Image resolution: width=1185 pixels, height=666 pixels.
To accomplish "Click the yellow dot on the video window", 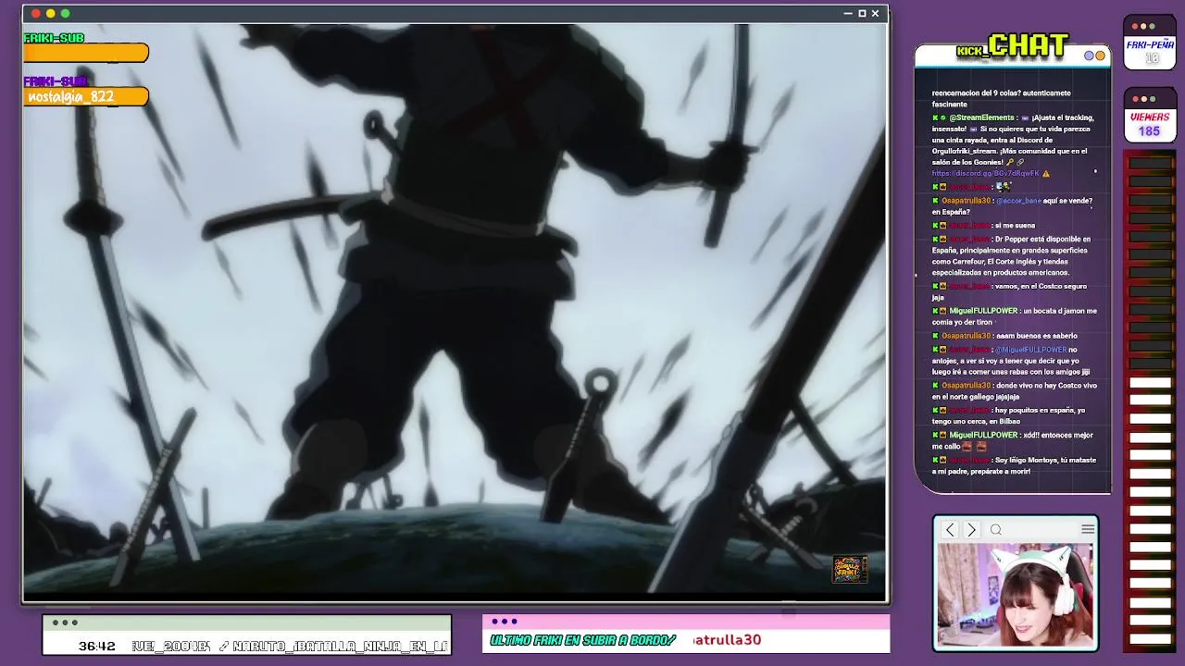I will (51, 14).
